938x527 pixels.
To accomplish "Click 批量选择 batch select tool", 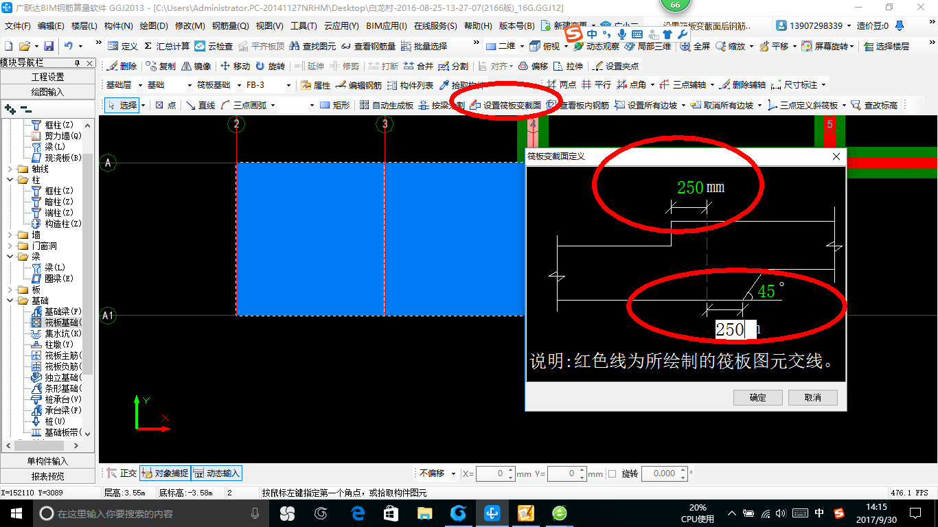I will point(424,46).
